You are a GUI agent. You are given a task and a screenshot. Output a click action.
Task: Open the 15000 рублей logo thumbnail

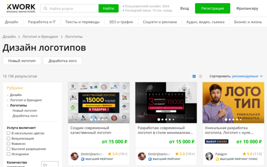pyautogui.click(x=99, y=102)
